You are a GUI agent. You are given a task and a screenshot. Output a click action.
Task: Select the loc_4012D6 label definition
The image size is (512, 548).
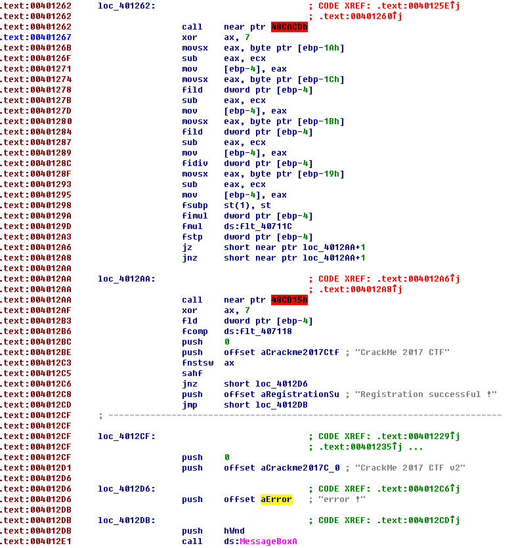click(x=127, y=489)
